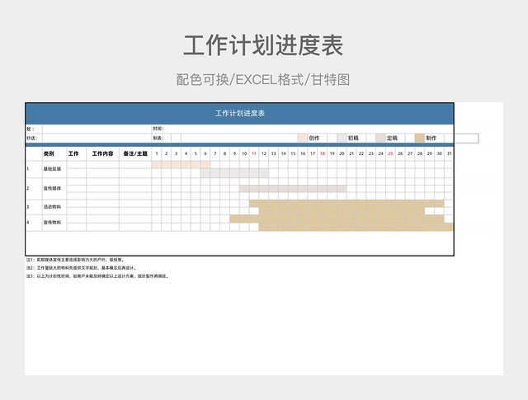Select the 宣传物料 category cell

click(54, 223)
